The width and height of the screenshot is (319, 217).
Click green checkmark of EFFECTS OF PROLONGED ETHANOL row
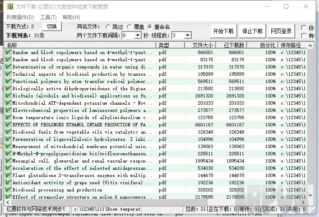(9, 124)
